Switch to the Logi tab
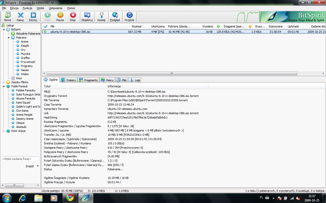Viewport: 326px width, 203px height. [135, 80]
